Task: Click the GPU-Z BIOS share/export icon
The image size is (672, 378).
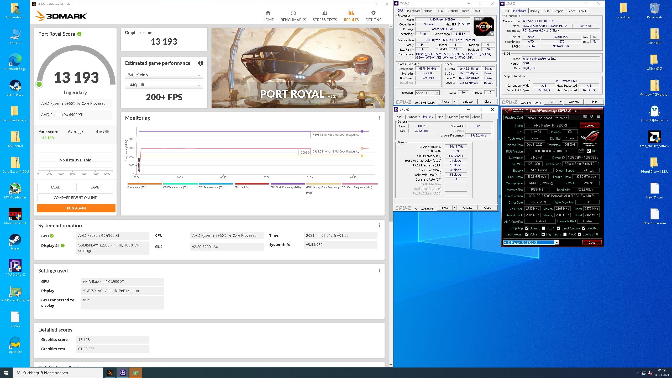Action: pos(581,151)
